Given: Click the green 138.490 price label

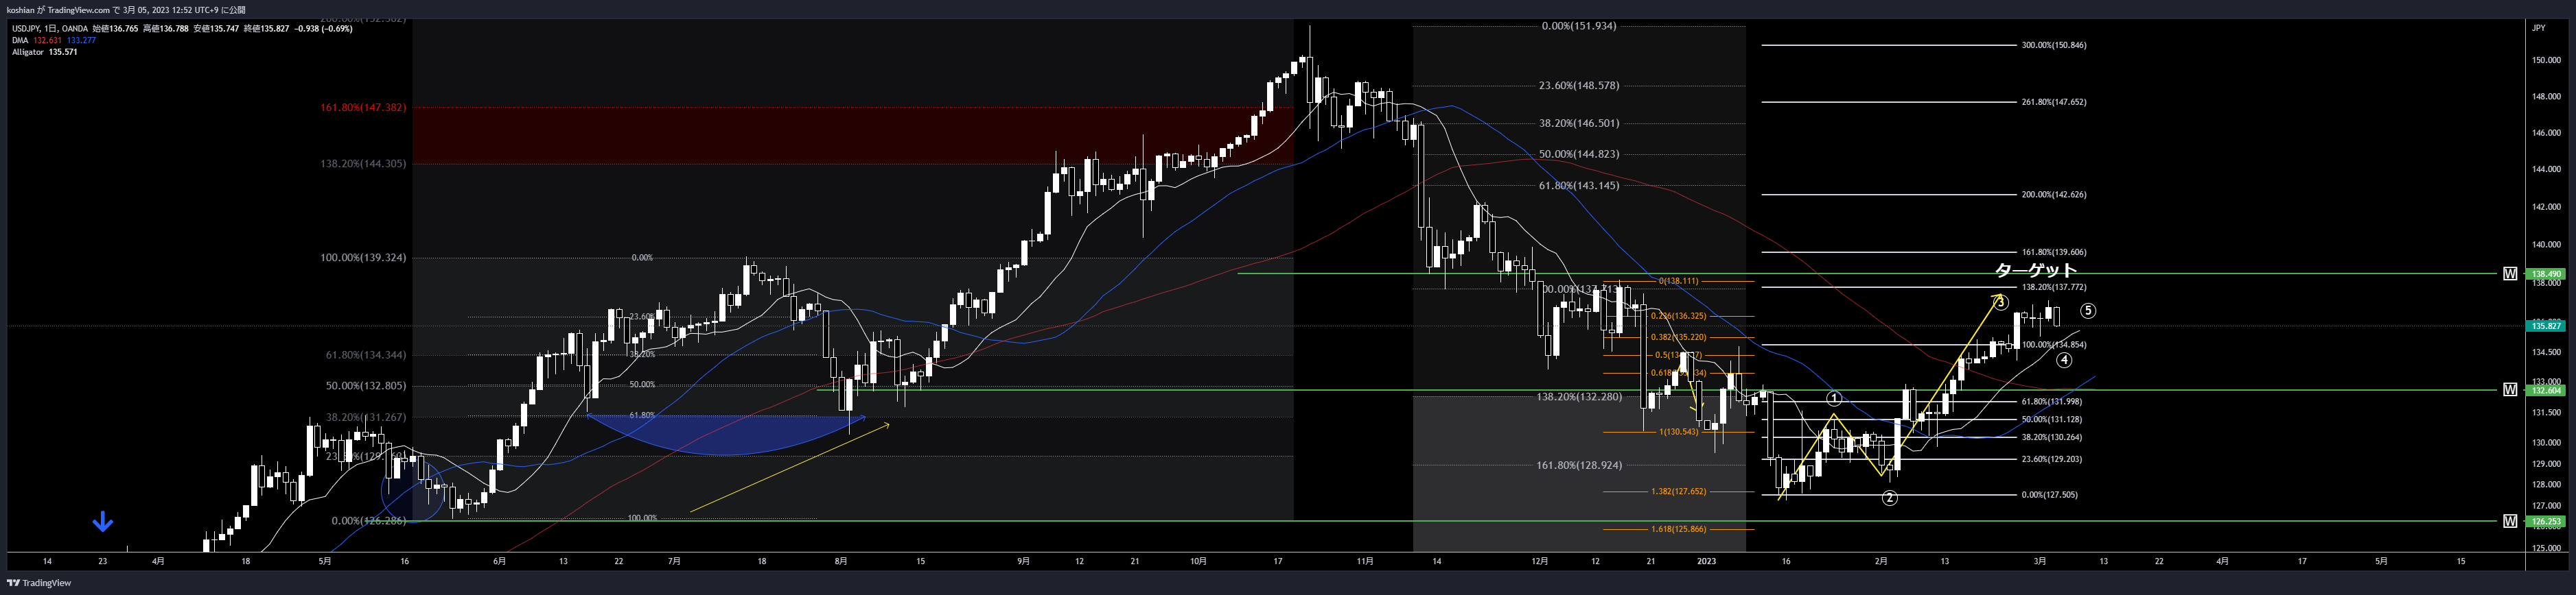Looking at the screenshot, I should 2545,274.
